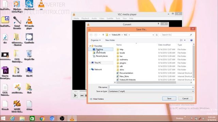
Task: Select Network in the navigation pane
Action: point(98,69)
